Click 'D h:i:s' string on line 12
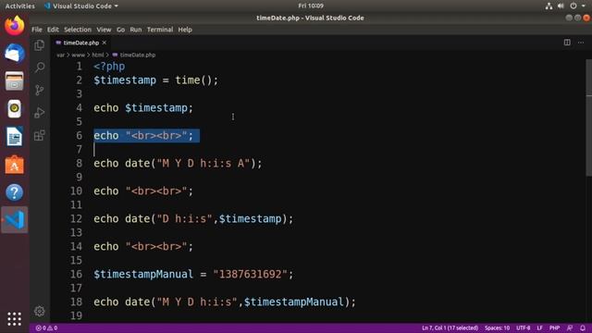 pyautogui.click(x=184, y=219)
